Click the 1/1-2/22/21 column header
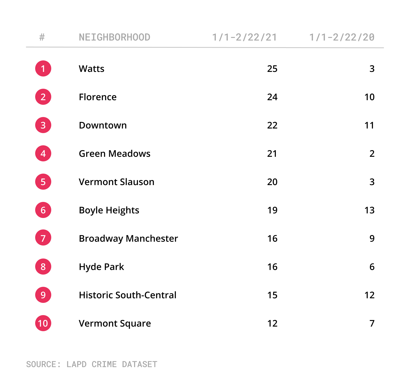The height and width of the screenshot is (387, 416). [245, 37]
